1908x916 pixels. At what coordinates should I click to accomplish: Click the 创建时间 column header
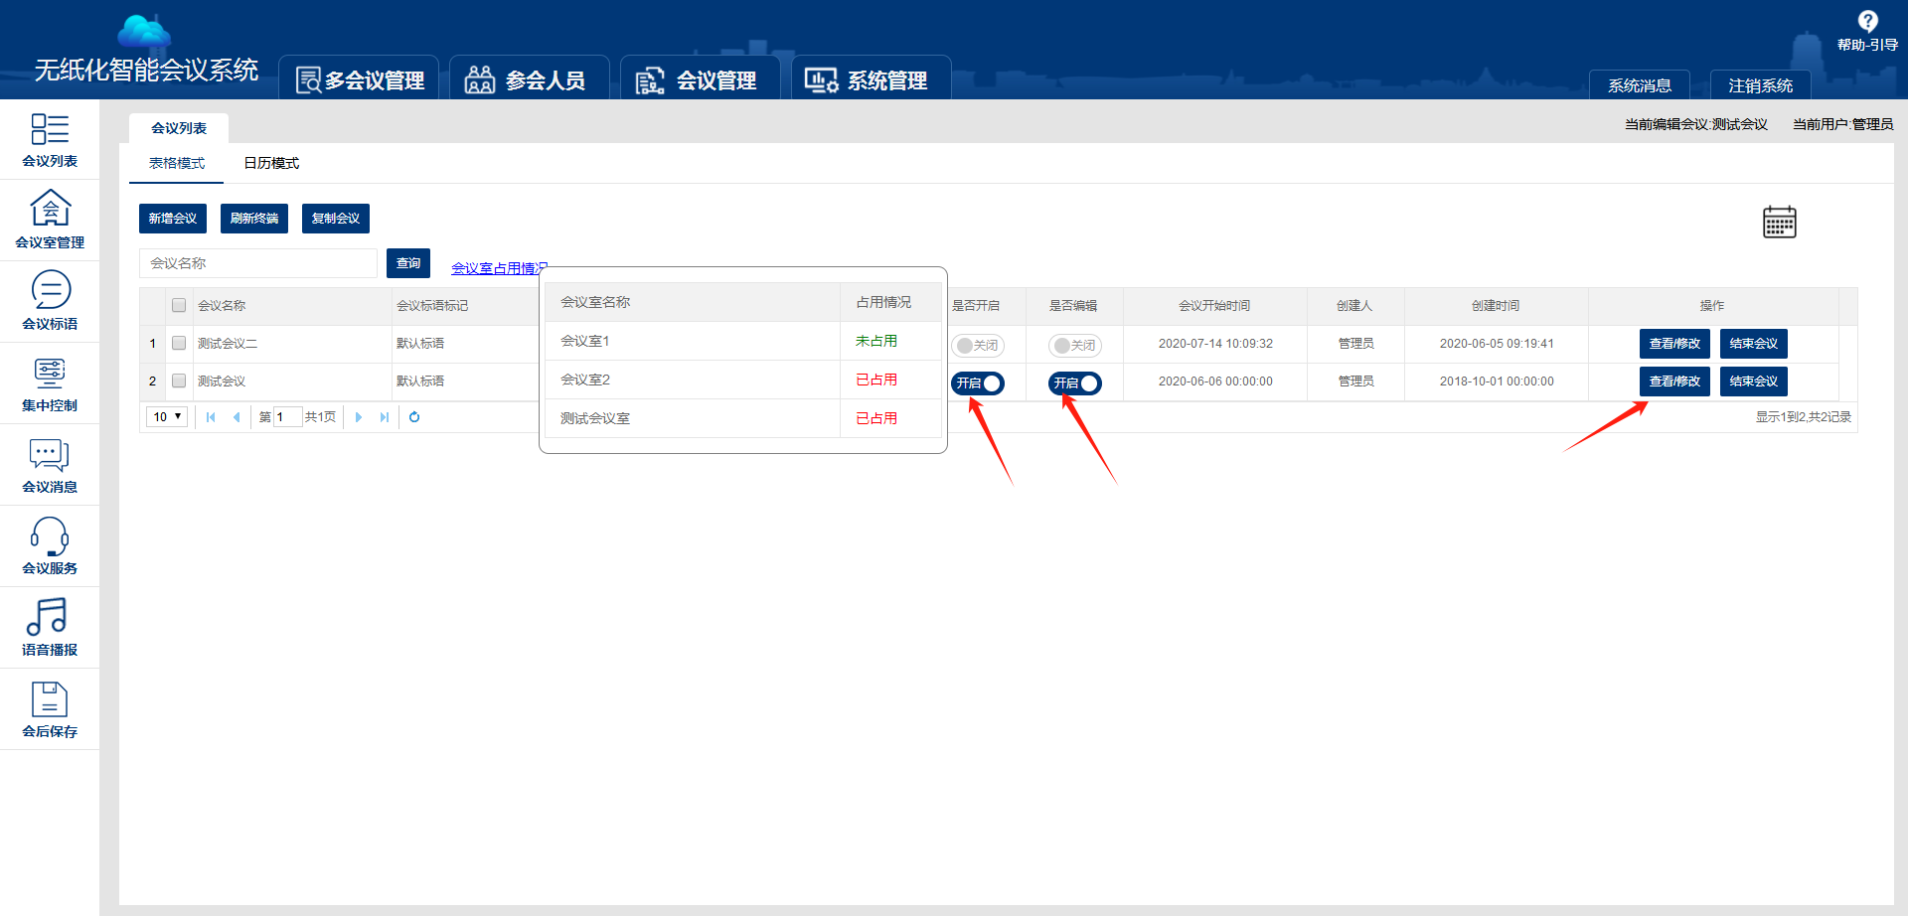tap(1496, 306)
